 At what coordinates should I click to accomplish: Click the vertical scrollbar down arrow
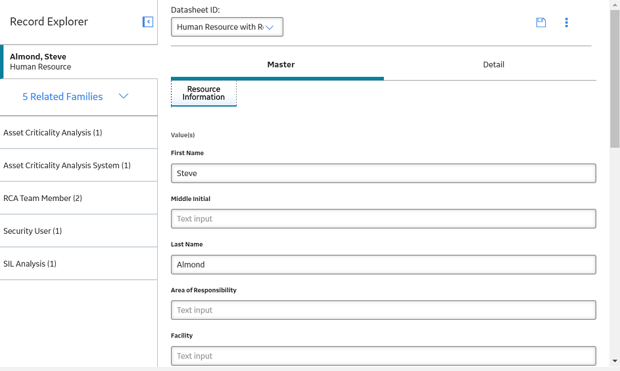tap(615, 360)
